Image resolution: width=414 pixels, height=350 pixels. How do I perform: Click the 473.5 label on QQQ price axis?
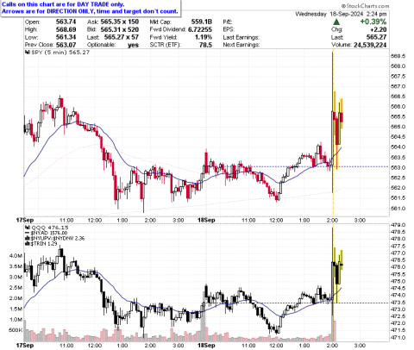tap(398, 303)
